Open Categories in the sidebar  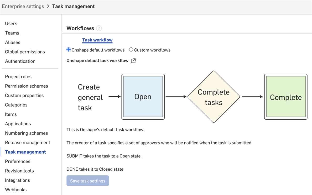tap(16, 105)
